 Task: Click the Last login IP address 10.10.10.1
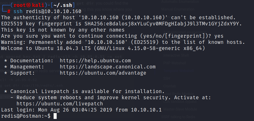[x=146, y=110]
